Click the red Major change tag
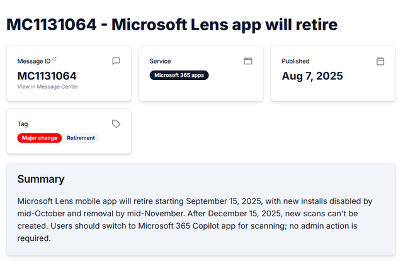Viewport: 403px width, 261px height. pos(39,138)
